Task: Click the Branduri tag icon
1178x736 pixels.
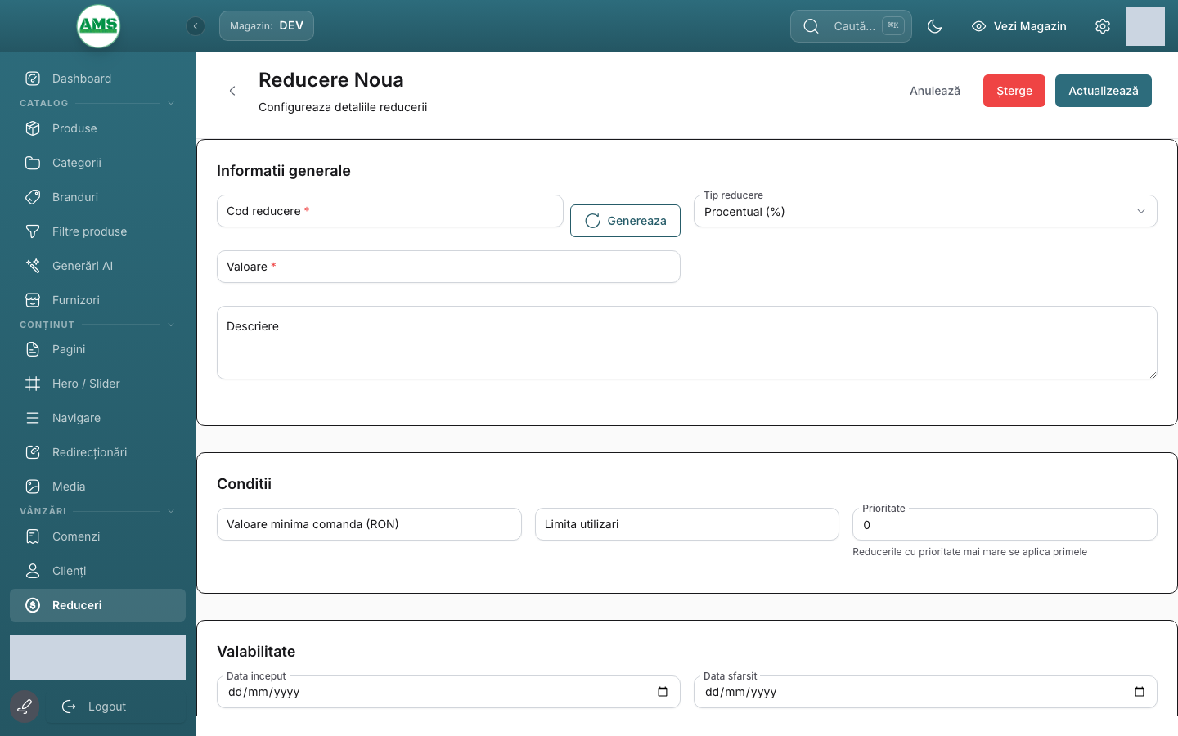Action: tap(33, 197)
